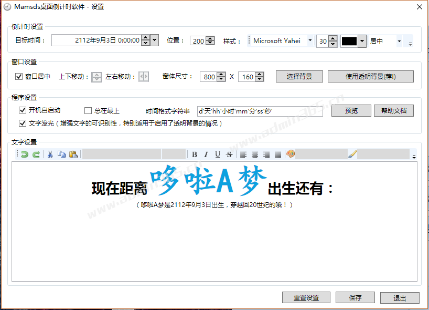Open the target date calendar dropdown
Screen dimensions: 429x310
click(x=155, y=40)
